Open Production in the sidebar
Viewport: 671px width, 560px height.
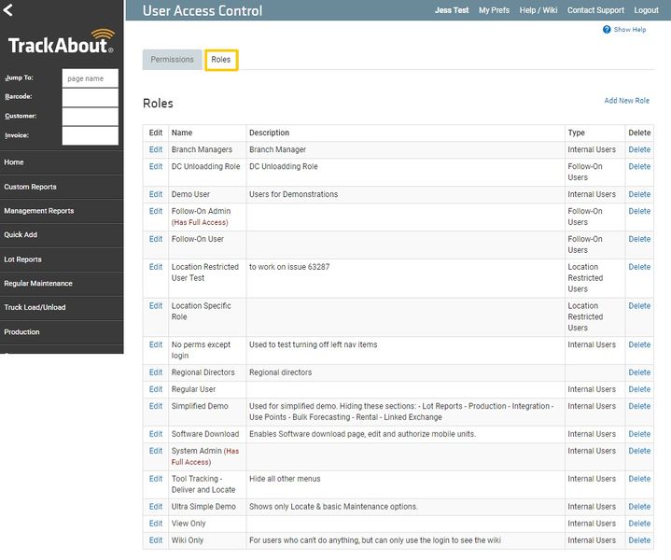tap(62, 332)
